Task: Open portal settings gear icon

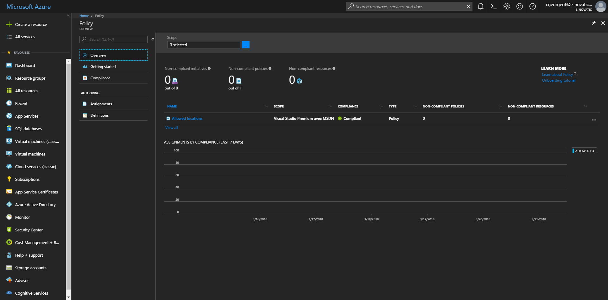Action: coord(506,6)
